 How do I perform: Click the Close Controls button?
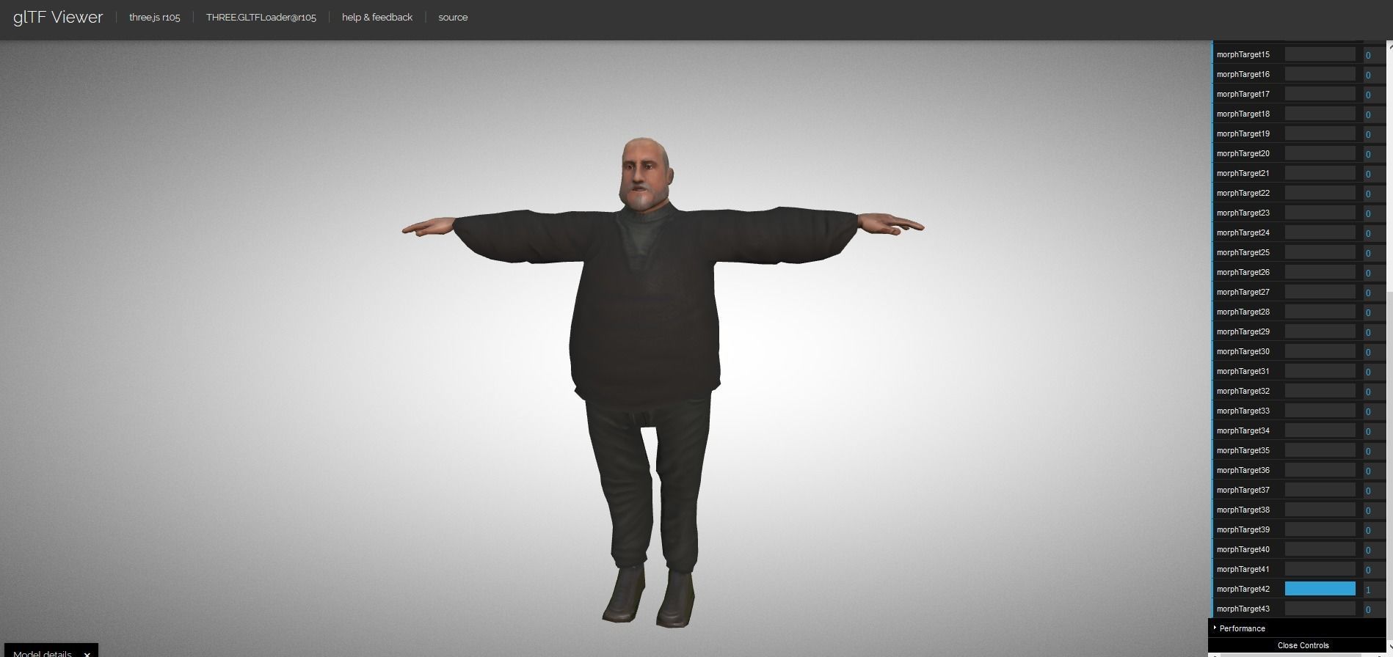1303,645
